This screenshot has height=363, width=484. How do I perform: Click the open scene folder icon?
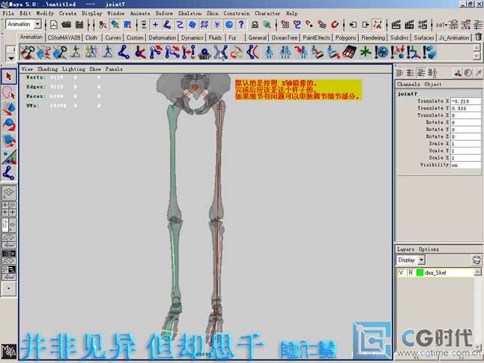point(67,25)
